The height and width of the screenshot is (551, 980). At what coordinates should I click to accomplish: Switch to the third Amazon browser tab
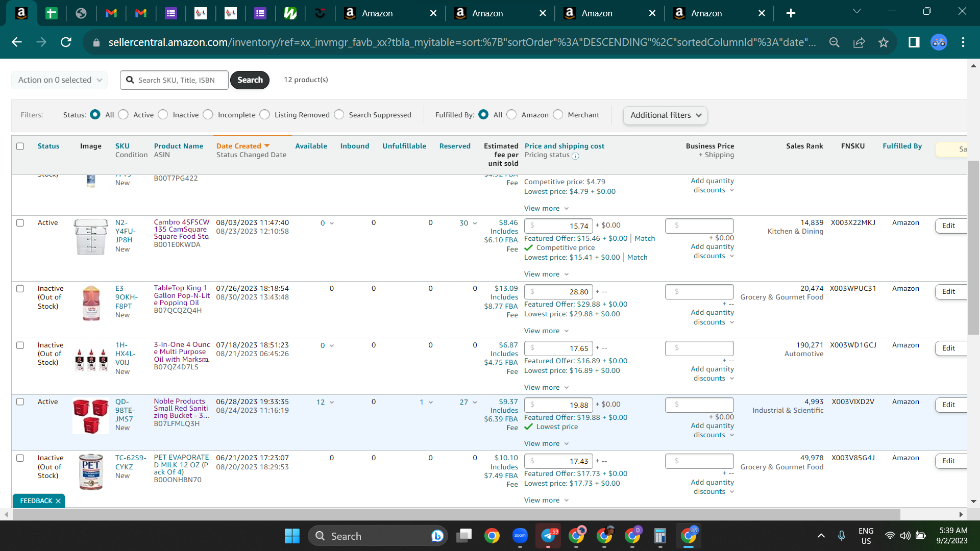click(x=610, y=13)
